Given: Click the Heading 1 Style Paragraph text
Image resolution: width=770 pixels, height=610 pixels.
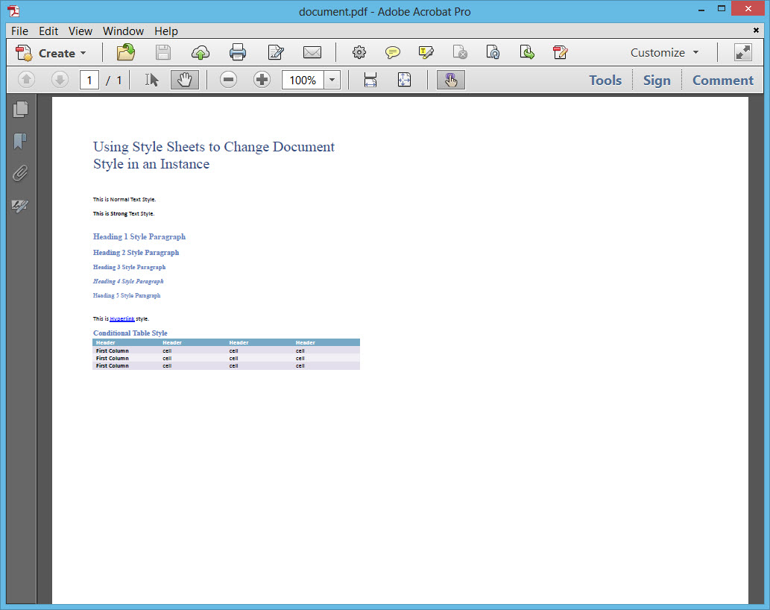Looking at the screenshot, I should (139, 236).
